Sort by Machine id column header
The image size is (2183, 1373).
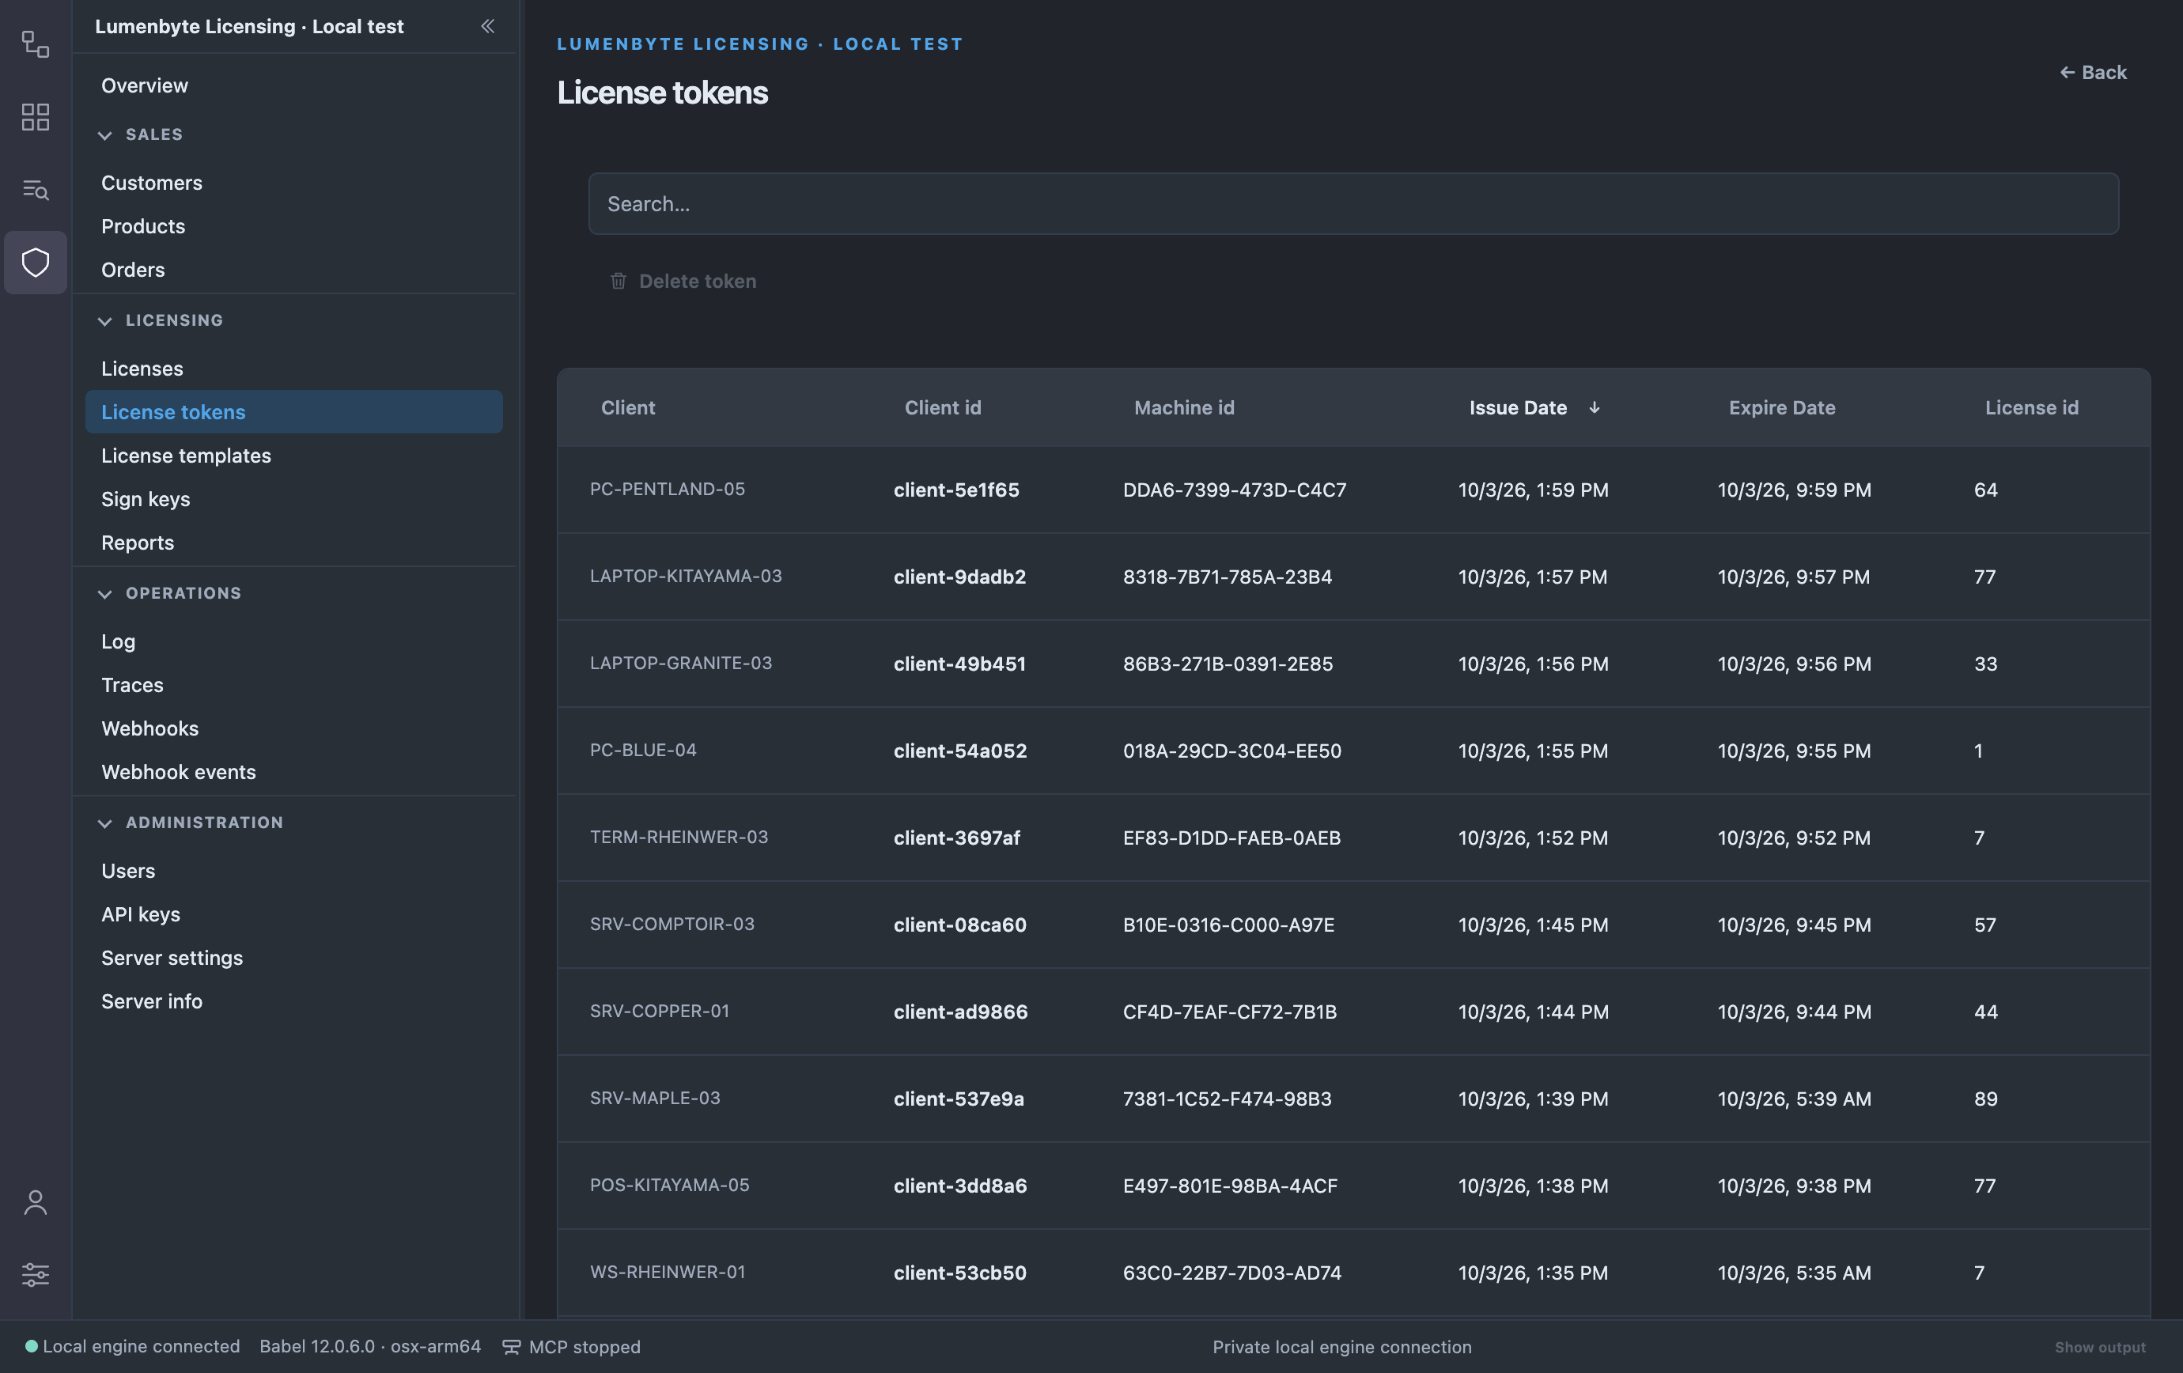pos(1184,408)
